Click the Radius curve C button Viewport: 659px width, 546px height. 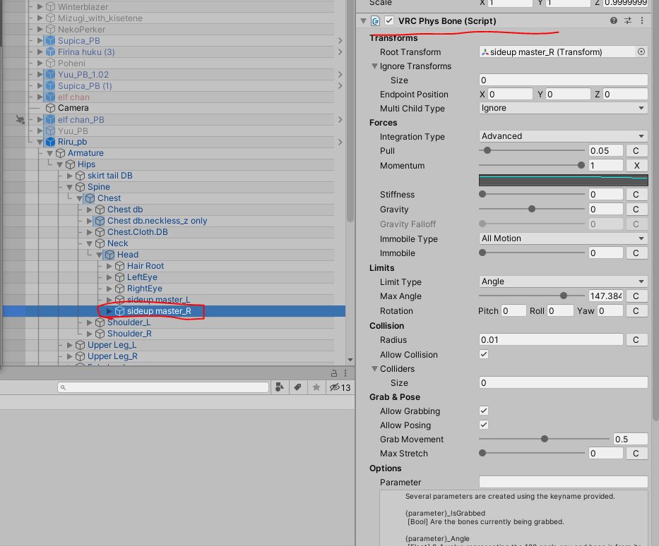click(636, 339)
